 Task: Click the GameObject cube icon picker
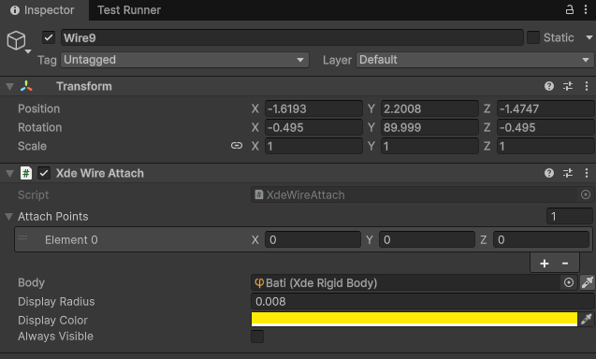[16, 40]
